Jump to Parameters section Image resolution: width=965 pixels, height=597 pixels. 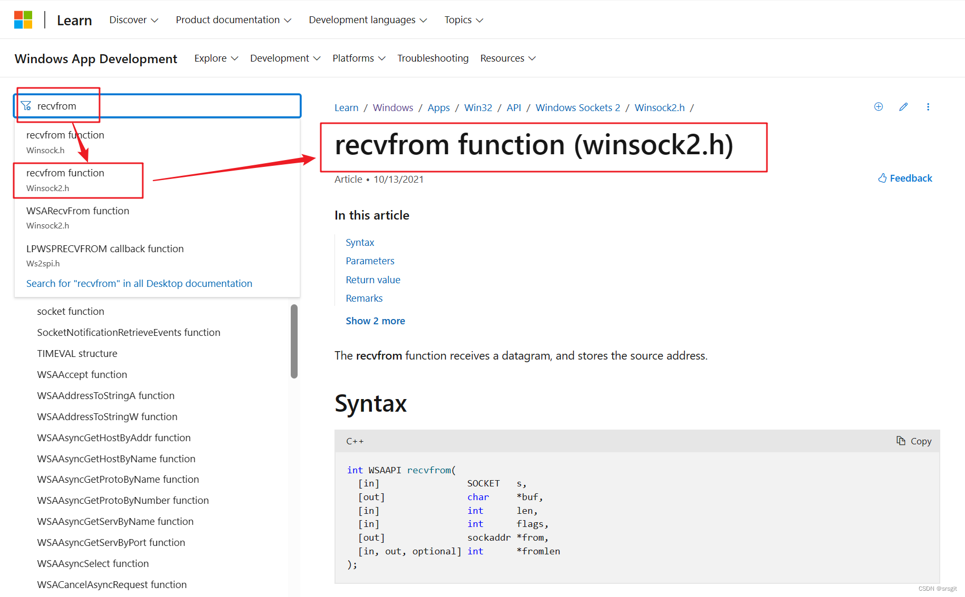[x=370, y=261]
